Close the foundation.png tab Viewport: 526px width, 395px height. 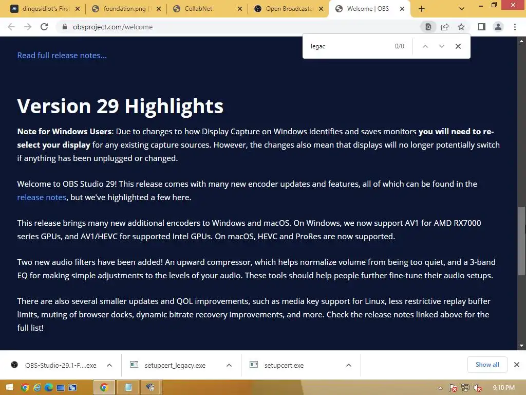coord(159,9)
